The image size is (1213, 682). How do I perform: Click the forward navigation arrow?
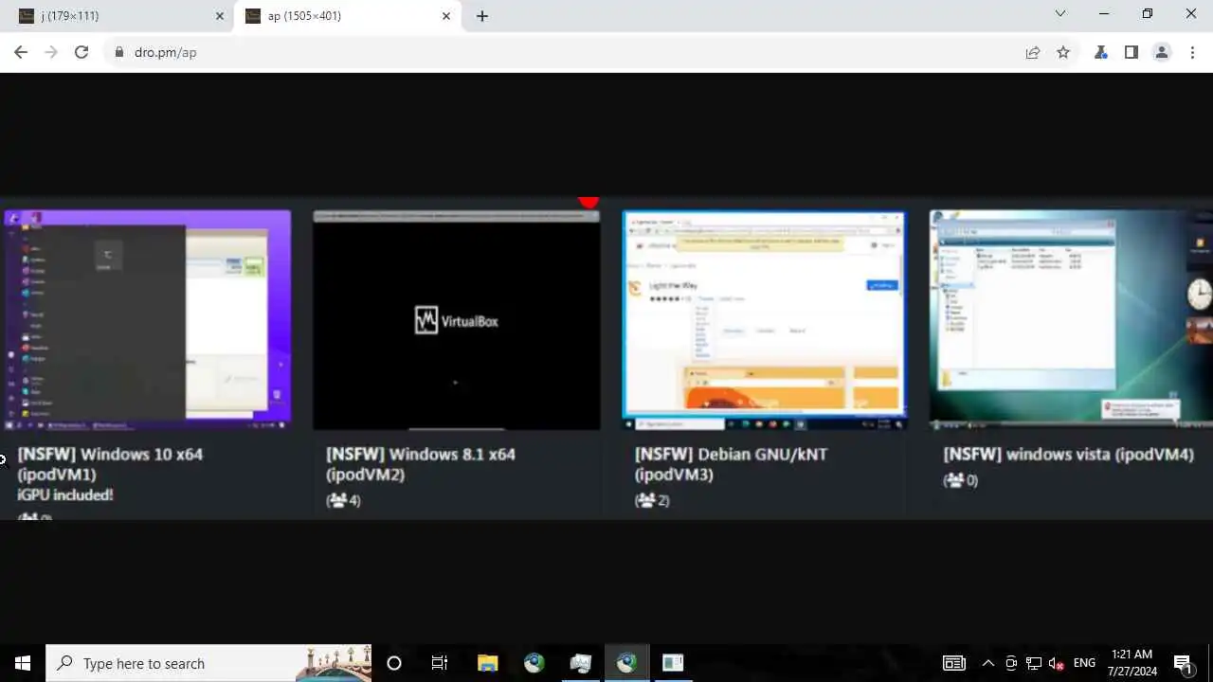[51, 52]
